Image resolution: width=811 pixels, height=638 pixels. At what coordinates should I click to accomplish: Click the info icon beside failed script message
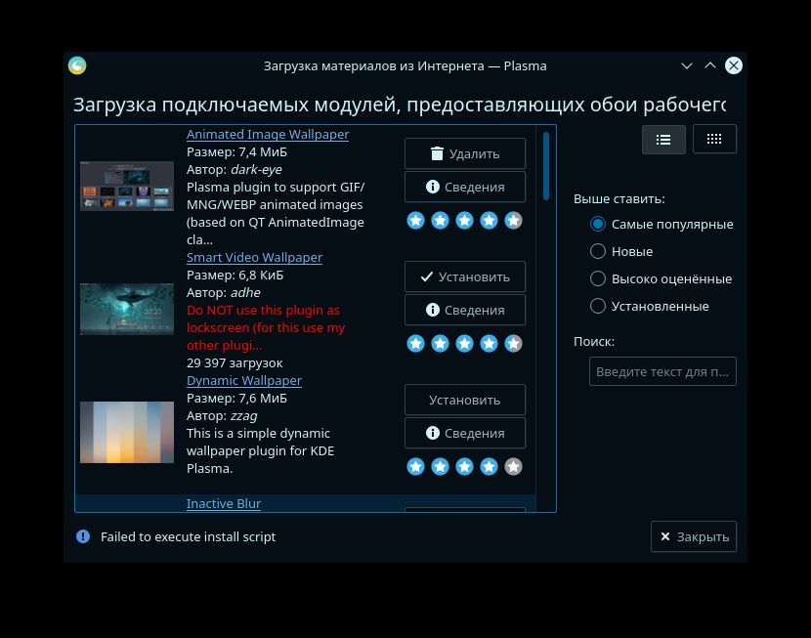pos(83,536)
